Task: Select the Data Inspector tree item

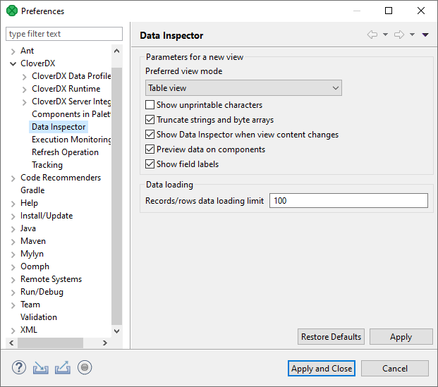Action: point(59,127)
